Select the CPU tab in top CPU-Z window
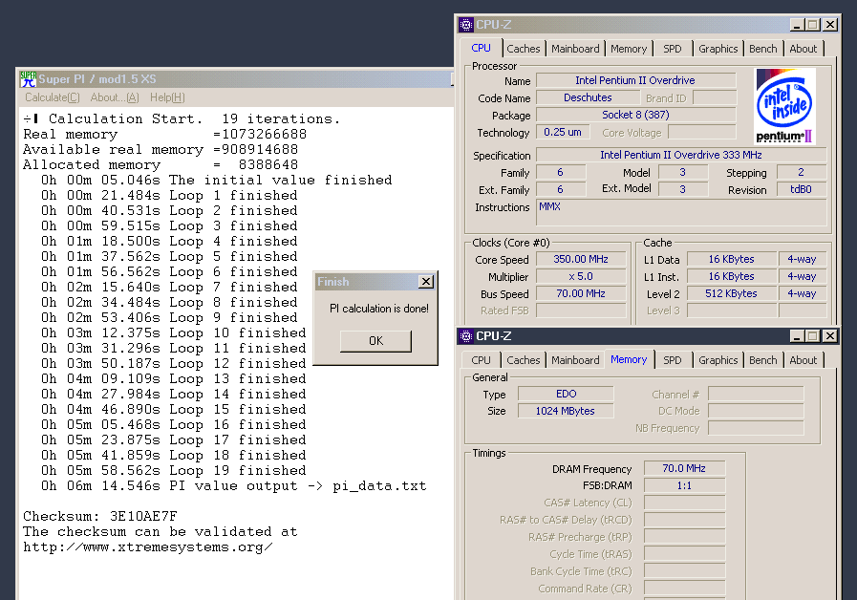Viewport: 857px width, 600px height. pos(481,48)
